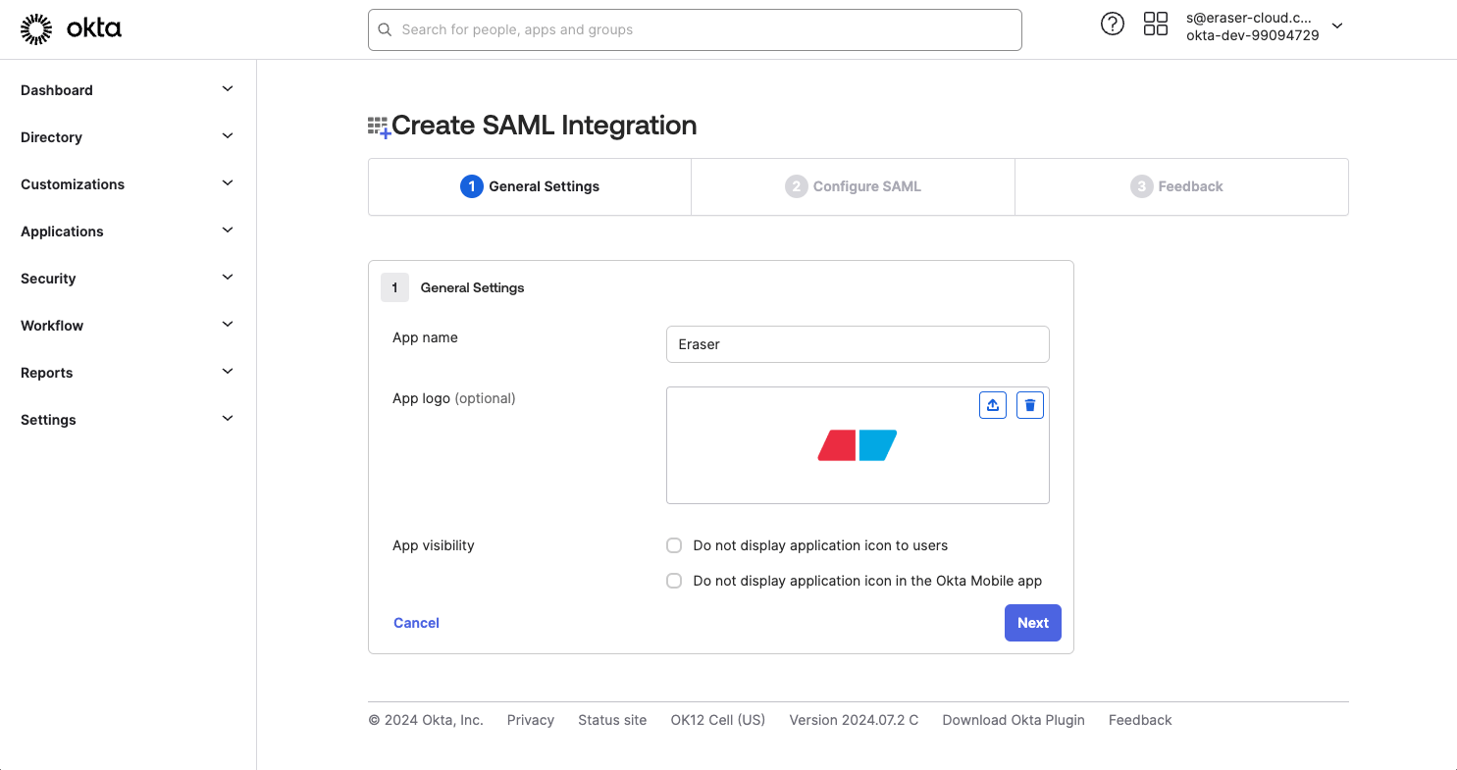This screenshot has height=770, width=1457.
Task: Open the Privacy footer link
Action: point(531,720)
